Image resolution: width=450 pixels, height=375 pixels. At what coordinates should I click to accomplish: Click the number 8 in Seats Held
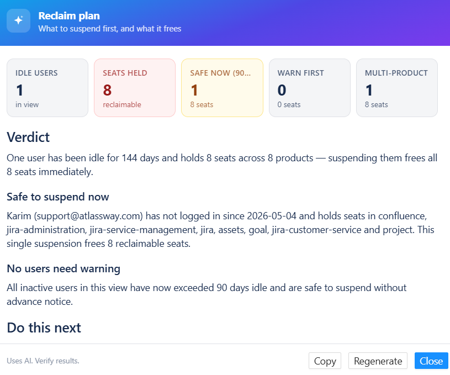click(107, 90)
